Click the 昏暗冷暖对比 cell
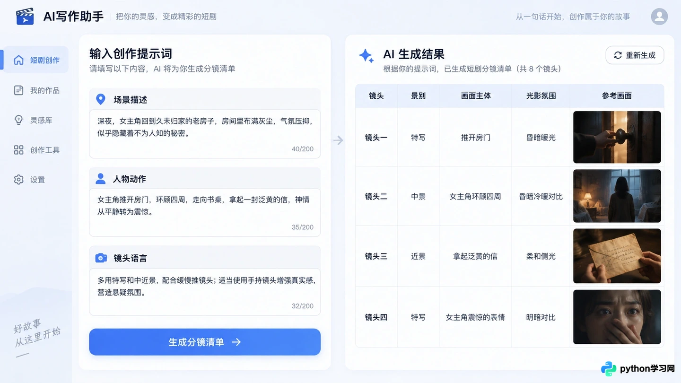This screenshot has width=681, height=383. pyautogui.click(x=541, y=196)
